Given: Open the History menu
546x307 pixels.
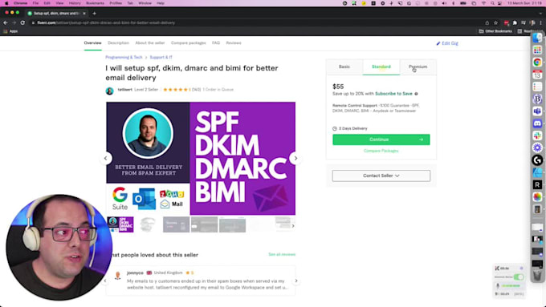Looking at the screenshot, I should (75, 3).
